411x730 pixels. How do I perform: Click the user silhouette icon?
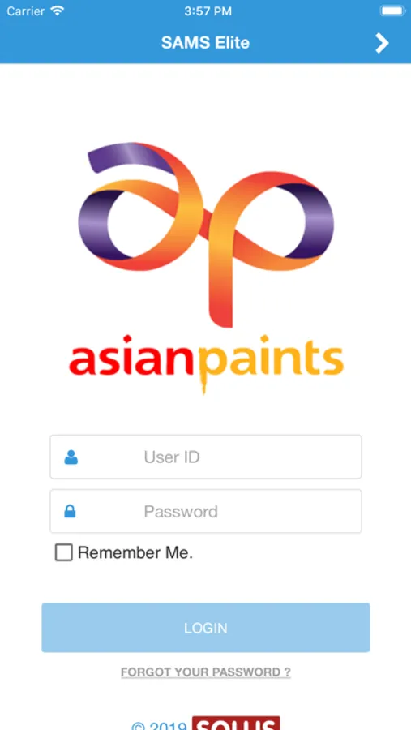[x=71, y=457]
